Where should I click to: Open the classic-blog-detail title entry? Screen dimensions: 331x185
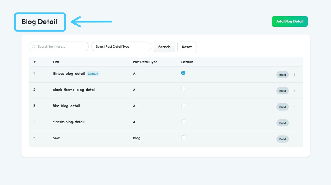69,122
